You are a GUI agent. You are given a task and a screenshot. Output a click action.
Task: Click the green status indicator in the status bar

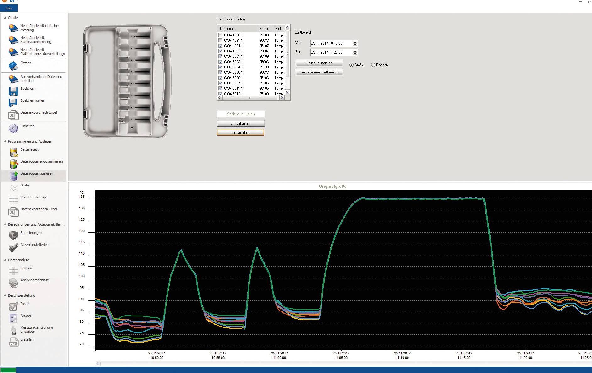[x=8, y=370]
